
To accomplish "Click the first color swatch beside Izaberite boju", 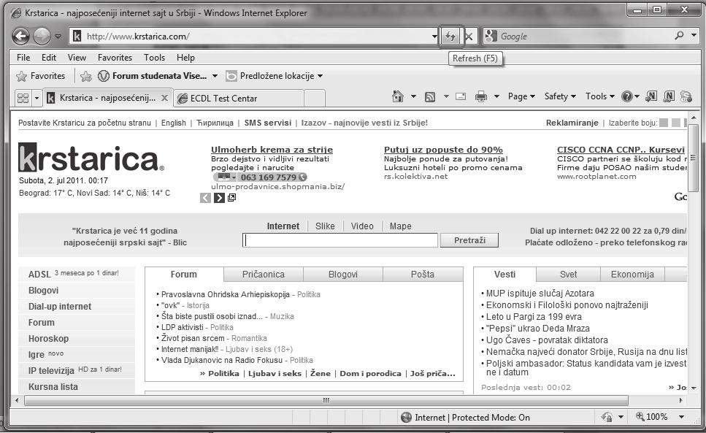I will pyautogui.click(x=664, y=123).
